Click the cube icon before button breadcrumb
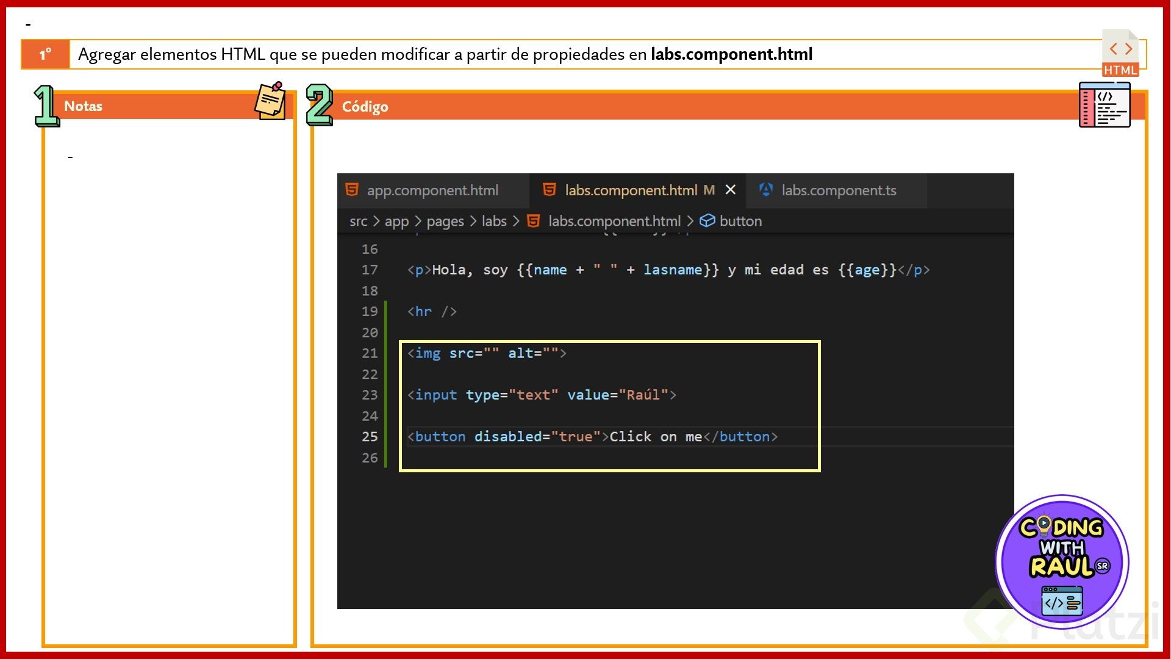The image size is (1171, 659). coord(707,221)
